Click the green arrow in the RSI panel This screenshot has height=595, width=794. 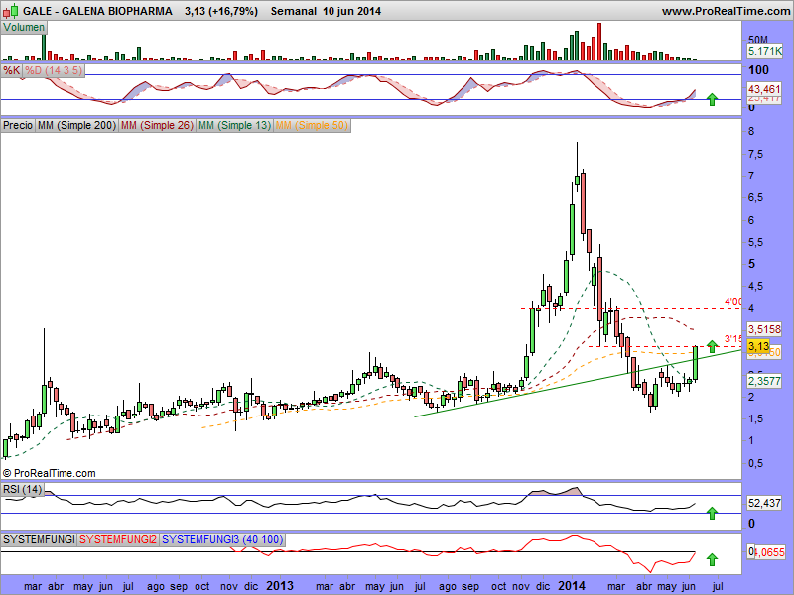[712, 513]
